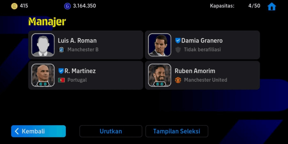The height and width of the screenshot is (144, 288).
Task: Click R. Martínez's portrait thumbnail
Action: 43,75
